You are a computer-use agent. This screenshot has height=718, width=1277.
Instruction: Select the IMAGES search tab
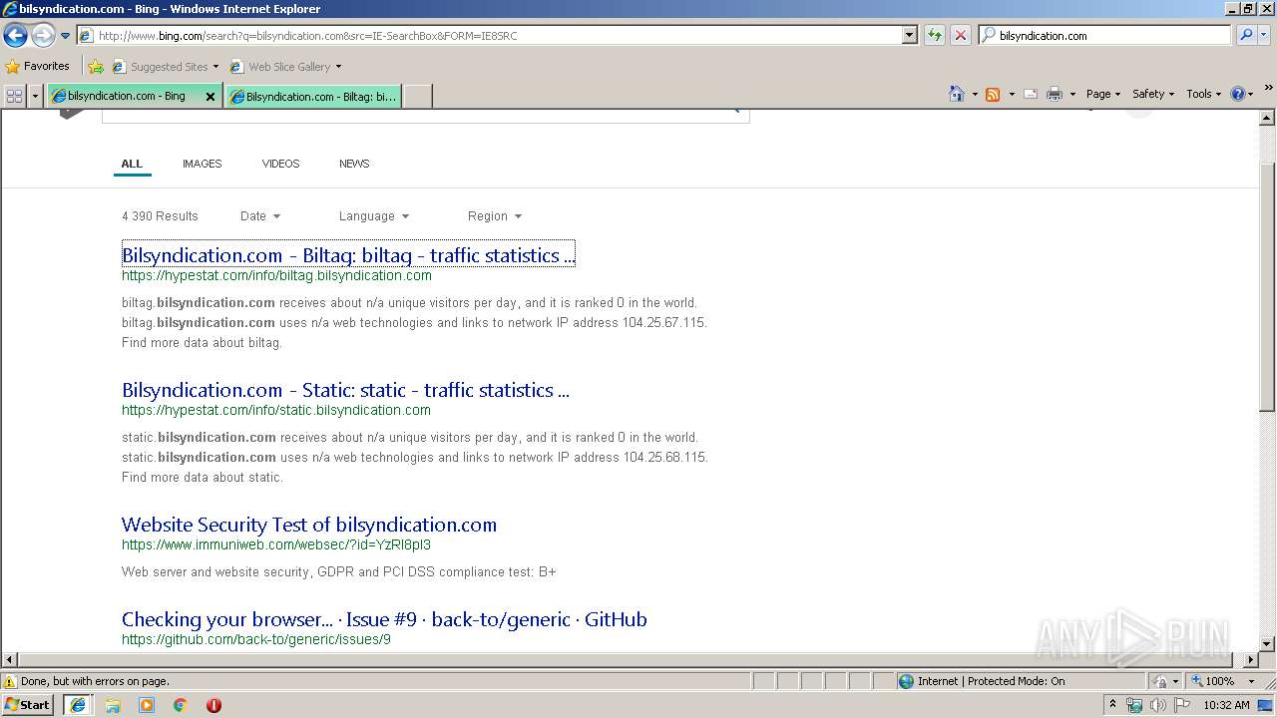pos(202,164)
